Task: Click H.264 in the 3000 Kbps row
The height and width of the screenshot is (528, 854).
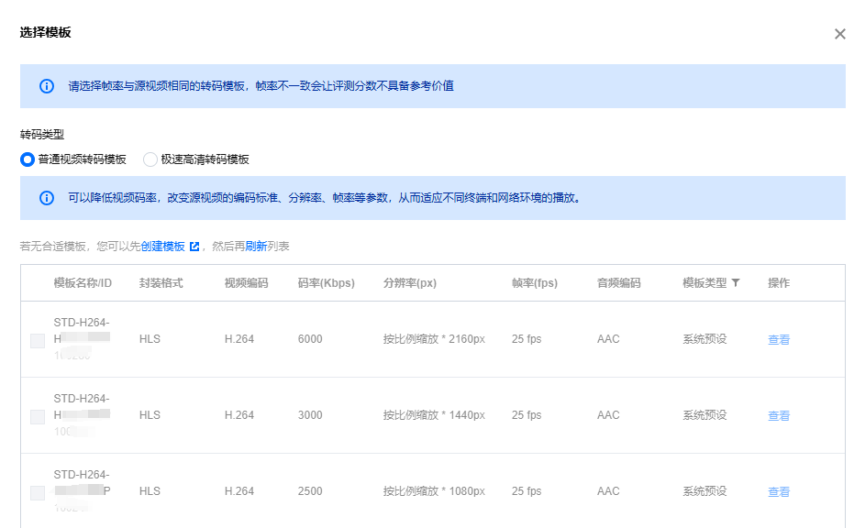Action: pyautogui.click(x=239, y=415)
